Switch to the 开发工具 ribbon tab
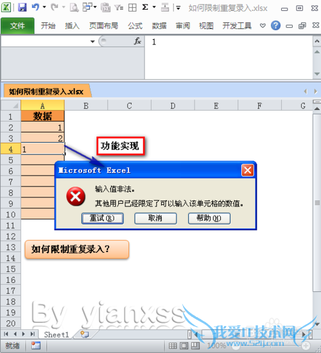The height and width of the screenshot is (353, 321). (237, 26)
